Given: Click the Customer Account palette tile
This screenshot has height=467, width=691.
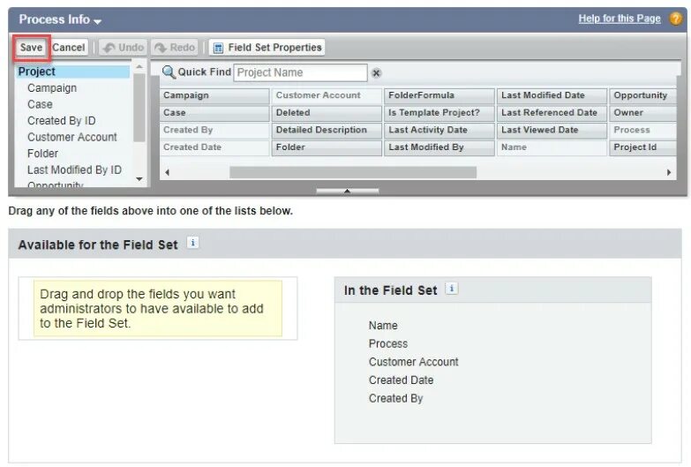Looking at the screenshot, I should tap(327, 95).
